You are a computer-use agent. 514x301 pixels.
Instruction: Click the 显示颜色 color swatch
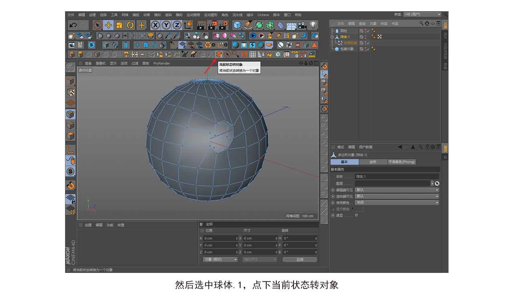[359, 209]
